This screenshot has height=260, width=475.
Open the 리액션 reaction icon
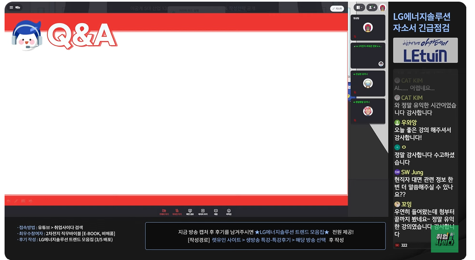coord(229,212)
